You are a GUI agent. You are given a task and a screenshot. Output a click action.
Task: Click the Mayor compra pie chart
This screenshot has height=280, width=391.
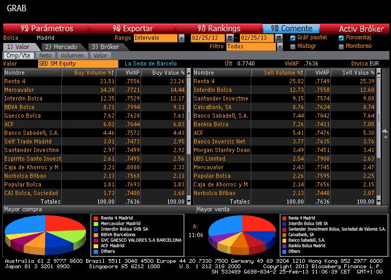(x=45, y=235)
